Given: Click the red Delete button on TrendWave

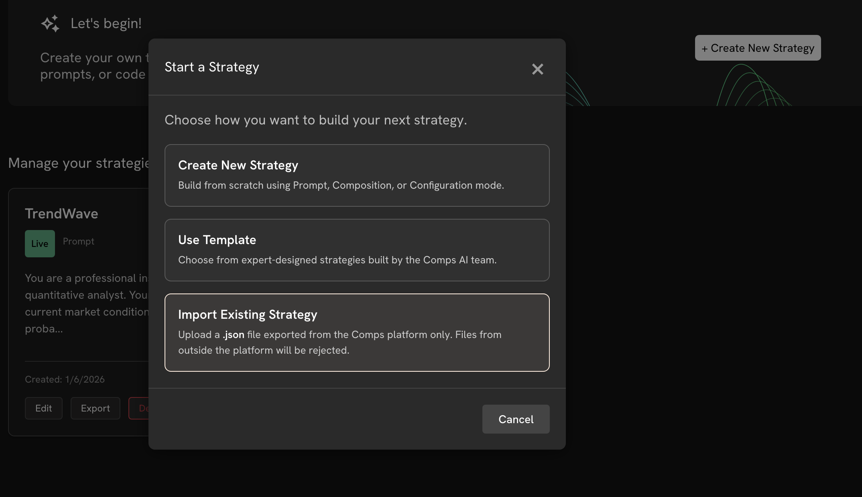Looking at the screenshot, I should pyautogui.click(x=139, y=408).
